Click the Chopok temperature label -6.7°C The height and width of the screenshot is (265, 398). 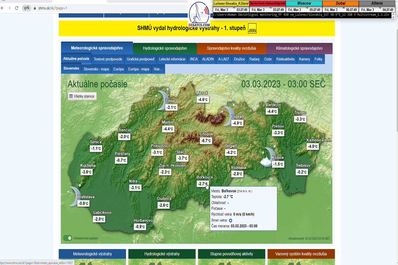(x=206, y=140)
